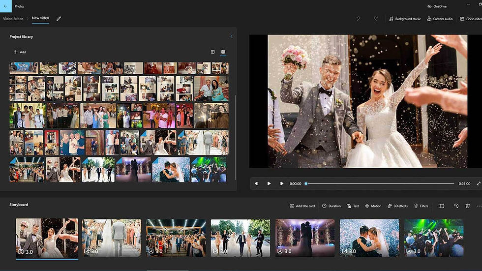Image resolution: width=482 pixels, height=271 pixels.
Task: Click the 0:00.00 current time label
Action: (296, 184)
